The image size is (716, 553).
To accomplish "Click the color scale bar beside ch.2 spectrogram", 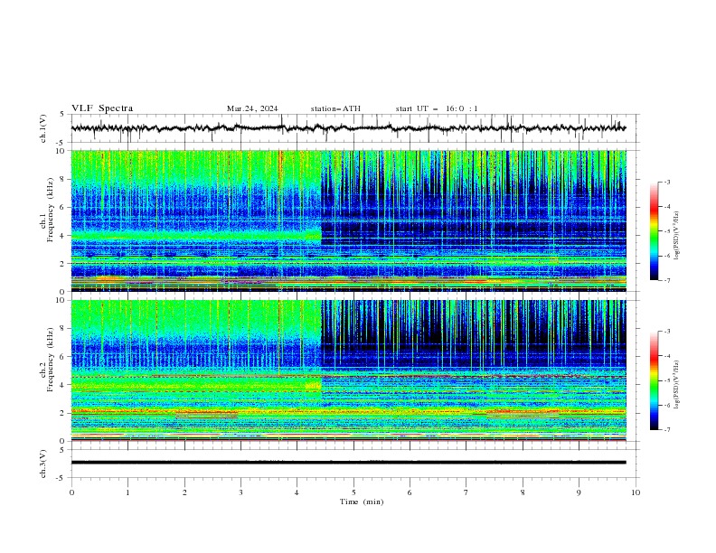I will point(654,380).
